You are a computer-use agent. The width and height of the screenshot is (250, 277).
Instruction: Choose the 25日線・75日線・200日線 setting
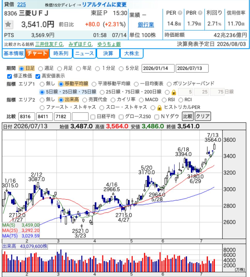pyautogui.click(x=102, y=92)
